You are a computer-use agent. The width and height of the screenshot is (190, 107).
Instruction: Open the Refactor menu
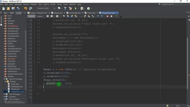[x=34, y=4]
